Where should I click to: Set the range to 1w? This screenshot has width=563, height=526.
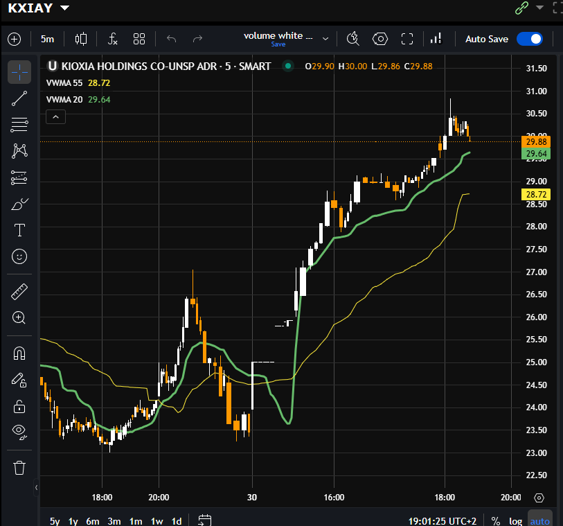[x=157, y=521]
